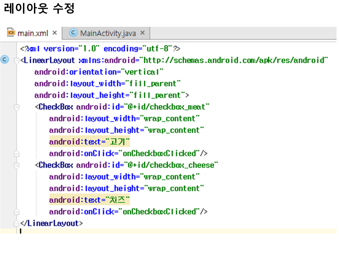This screenshot has width=339, height=254.
Task: Place cursor on android:orientation="vertical" attribute
Action: tap(99, 72)
